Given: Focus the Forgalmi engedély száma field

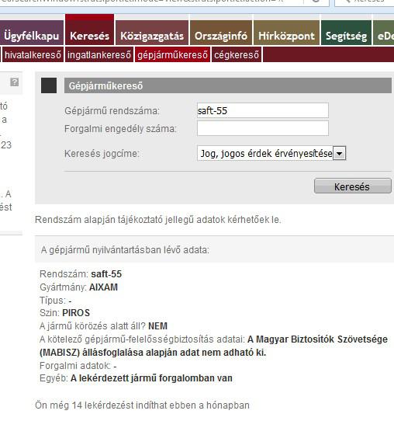Looking at the screenshot, I should point(263,128).
